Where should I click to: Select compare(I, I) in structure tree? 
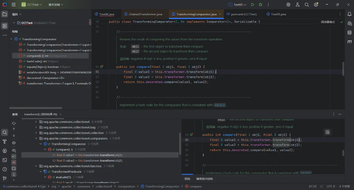point(50,56)
